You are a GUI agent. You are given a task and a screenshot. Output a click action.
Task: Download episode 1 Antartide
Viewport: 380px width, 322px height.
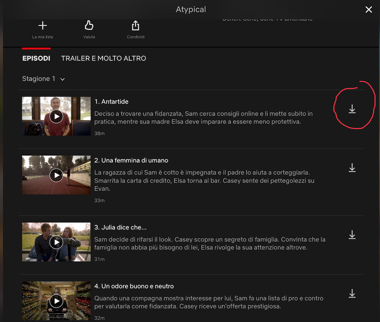click(x=352, y=109)
